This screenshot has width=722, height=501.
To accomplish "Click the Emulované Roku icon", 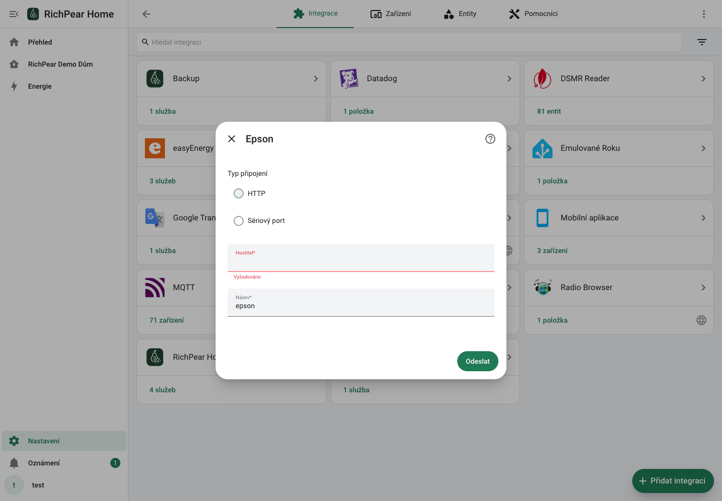I will click(x=543, y=148).
